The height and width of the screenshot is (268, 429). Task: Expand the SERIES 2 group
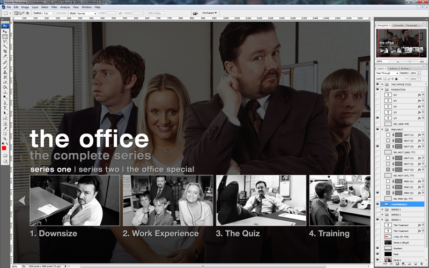pos(382,215)
